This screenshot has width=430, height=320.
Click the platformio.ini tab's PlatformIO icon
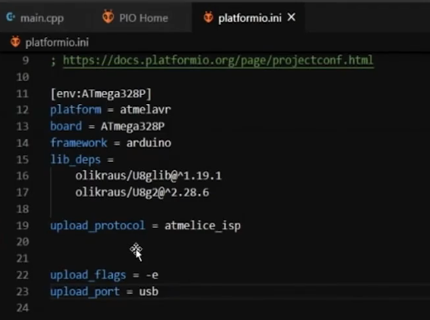[208, 18]
